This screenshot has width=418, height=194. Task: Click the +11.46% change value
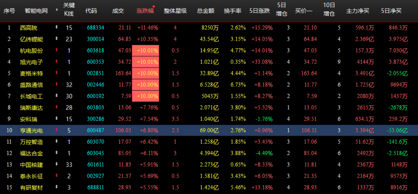point(148,28)
